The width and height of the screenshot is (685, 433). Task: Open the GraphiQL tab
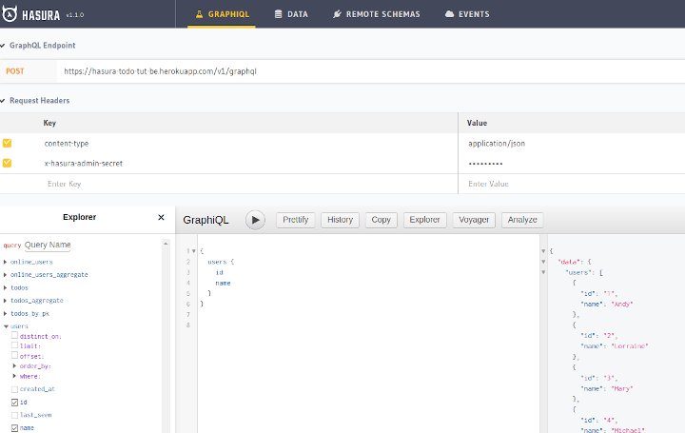tap(222, 14)
